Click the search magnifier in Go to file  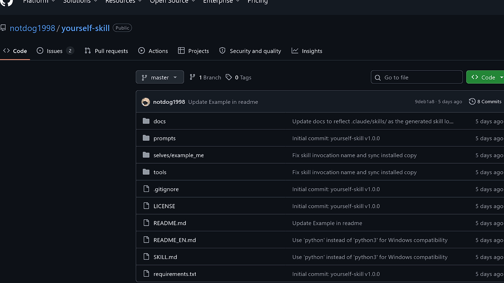[x=378, y=77]
